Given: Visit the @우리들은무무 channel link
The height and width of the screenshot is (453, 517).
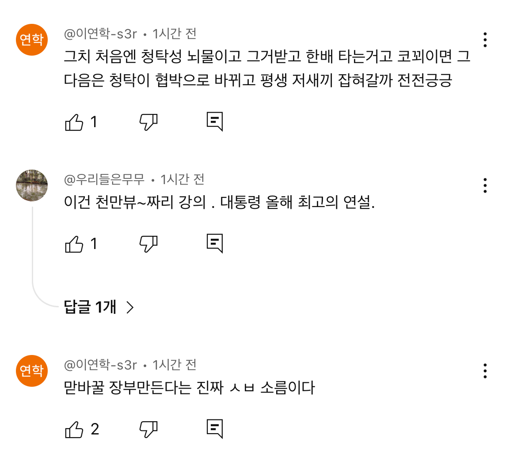Looking at the screenshot, I should (x=104, y=180).
